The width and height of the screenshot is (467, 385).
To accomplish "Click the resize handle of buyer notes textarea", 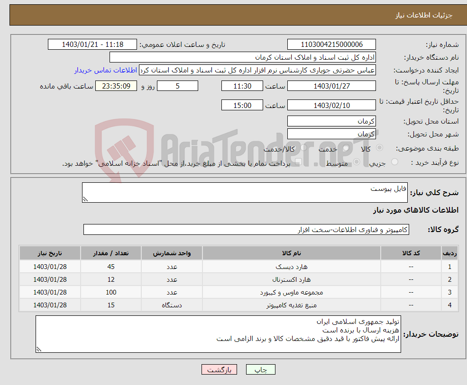I will [39, 349].
